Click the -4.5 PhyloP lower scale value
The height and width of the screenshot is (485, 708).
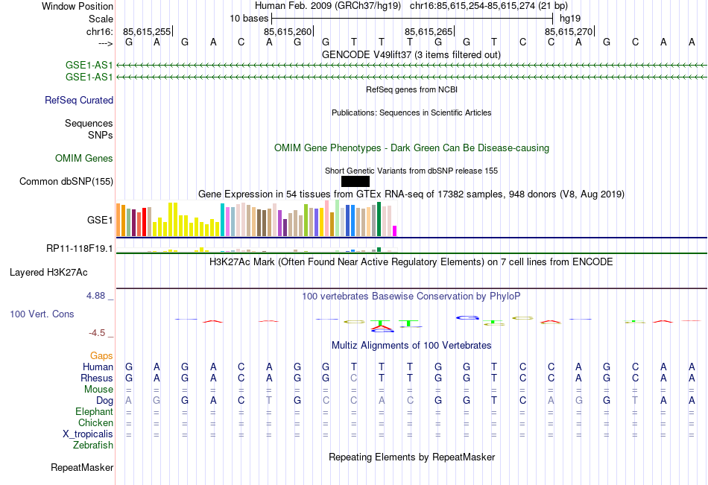[97, 333]
